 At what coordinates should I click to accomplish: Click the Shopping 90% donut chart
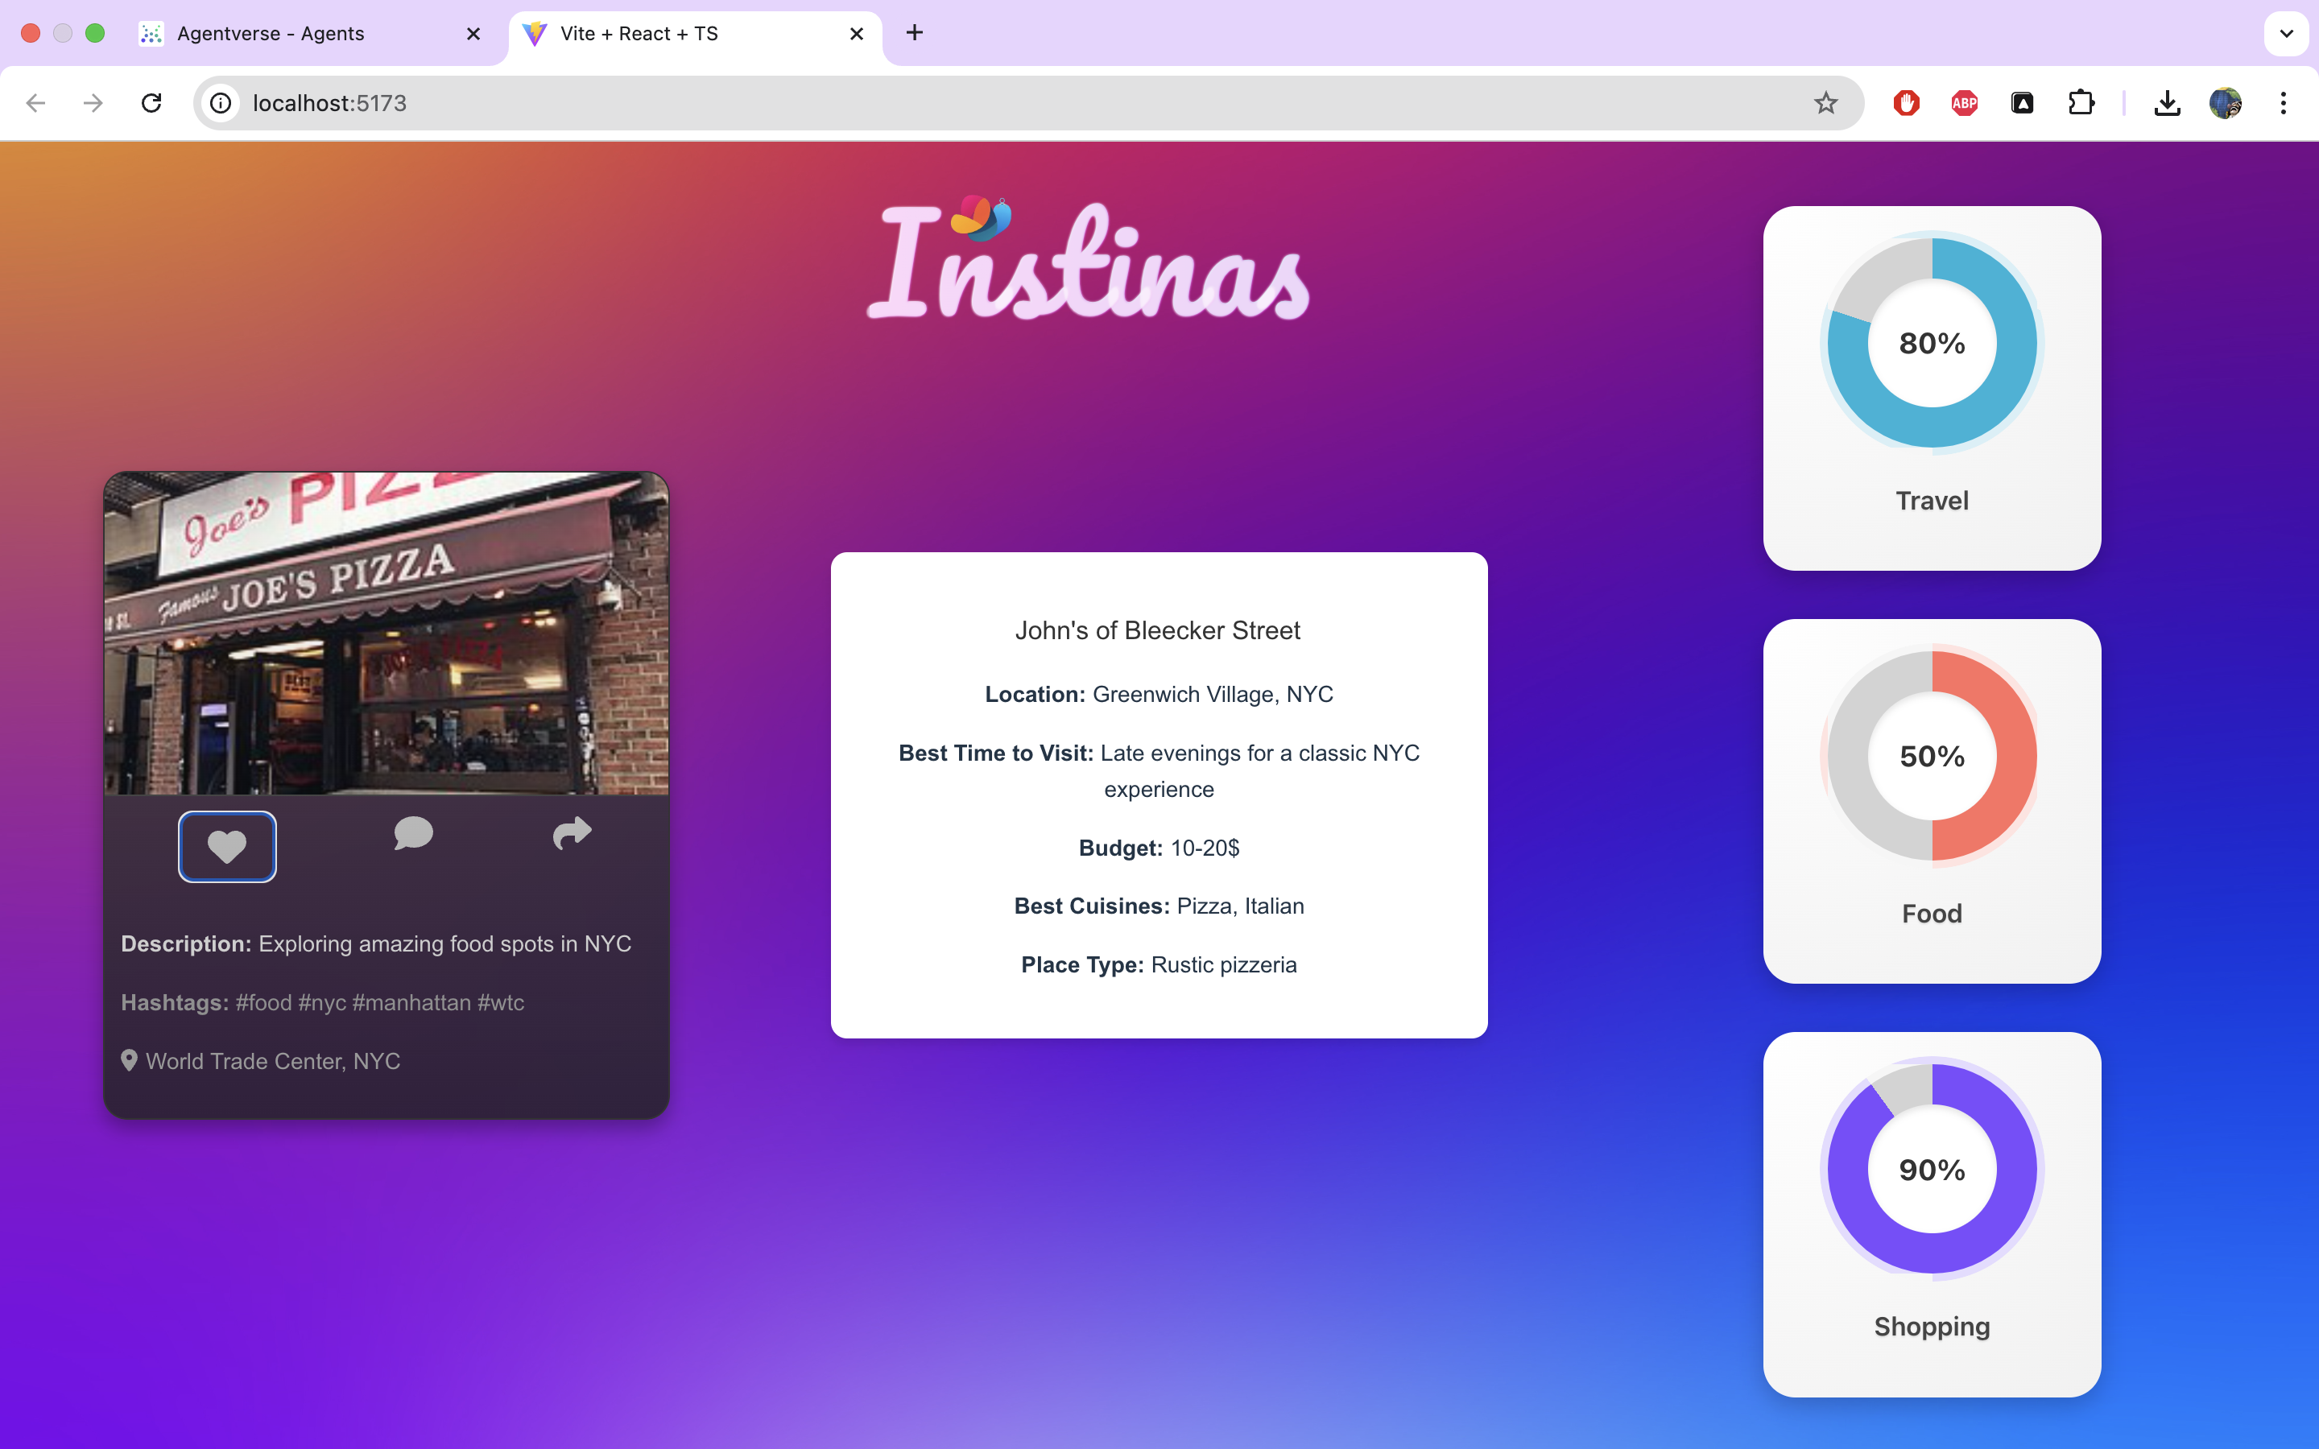coord(1931,1169)
